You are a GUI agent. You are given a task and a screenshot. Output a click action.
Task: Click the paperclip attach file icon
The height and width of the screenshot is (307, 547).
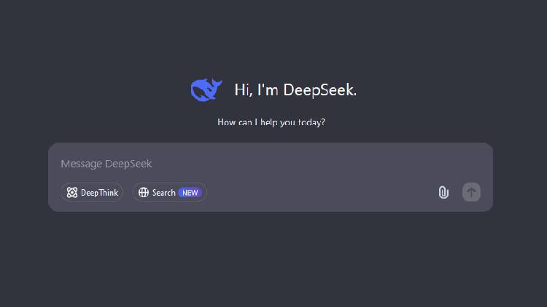(443, 192)
